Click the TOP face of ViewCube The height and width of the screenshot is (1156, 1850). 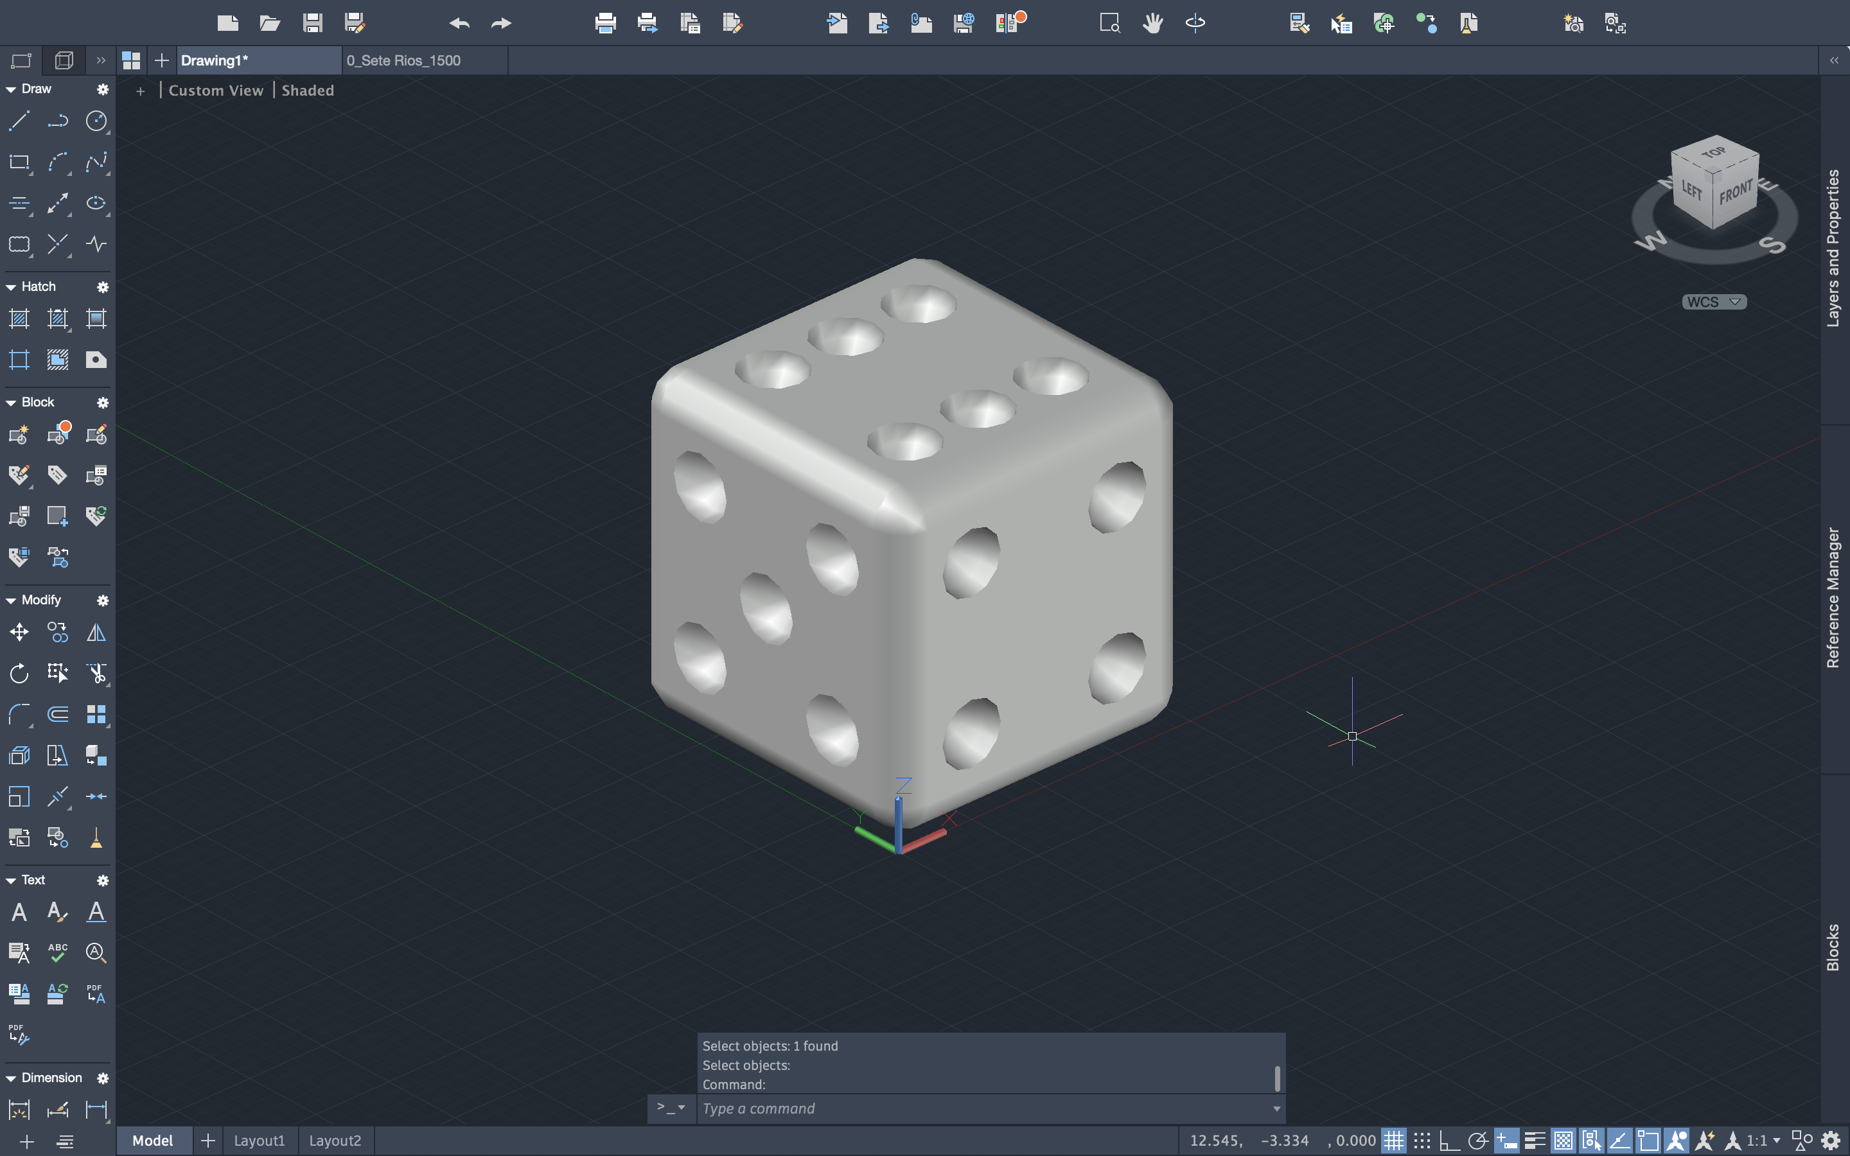pos(1714,153)
